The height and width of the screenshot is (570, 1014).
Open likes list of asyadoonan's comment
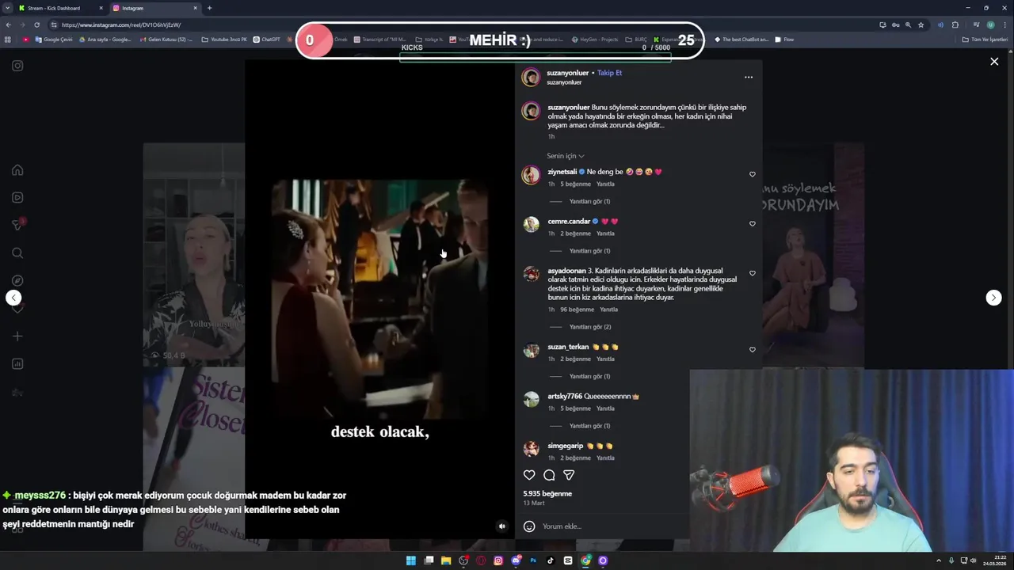coord(577,310)
